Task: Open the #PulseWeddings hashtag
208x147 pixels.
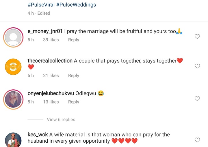Action: click(x=76, y=5)
